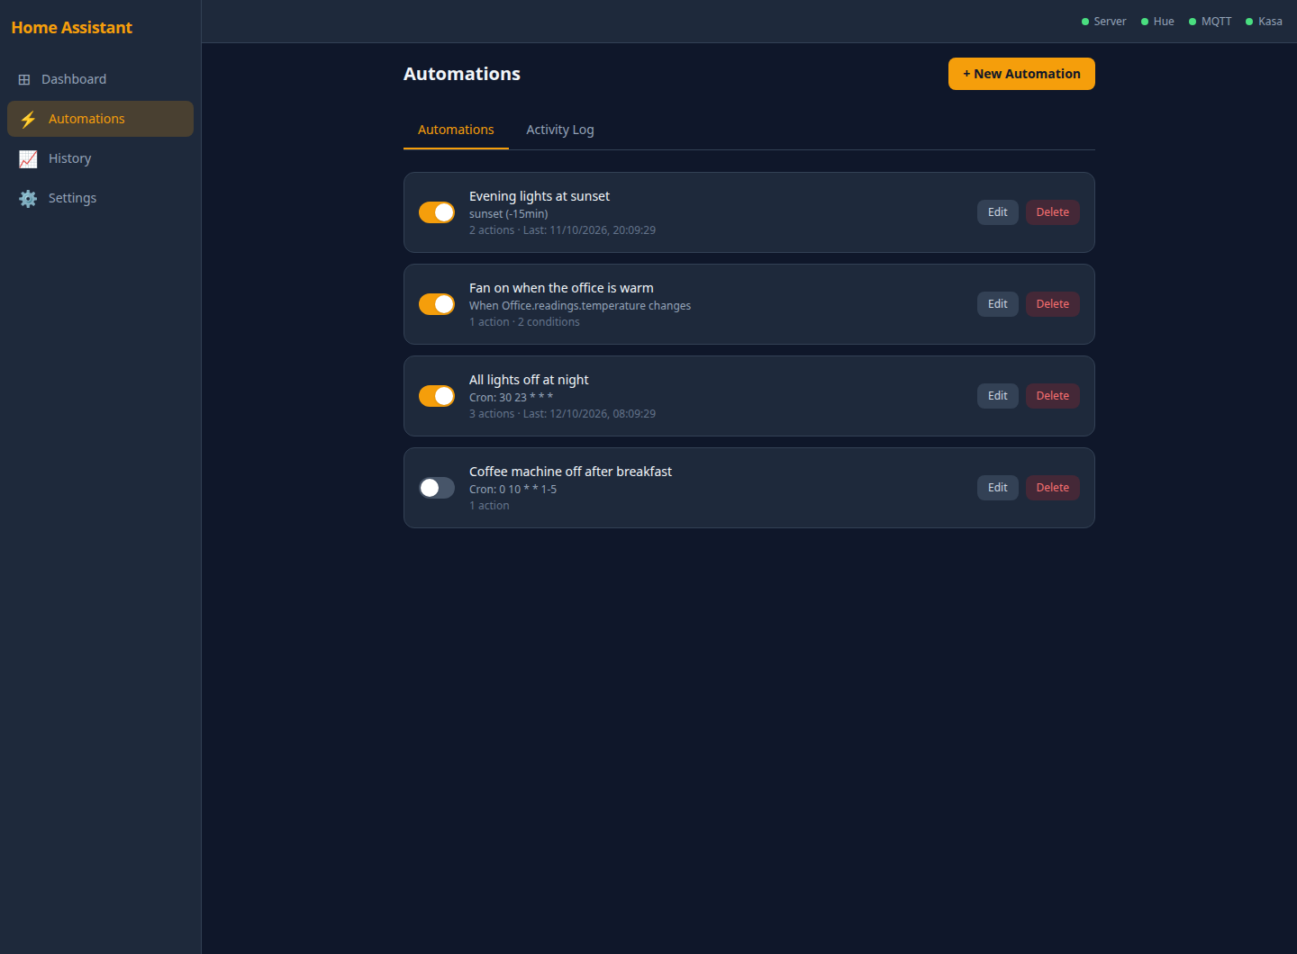Delete Fan on when the office is warm

tap(1053, 304)
